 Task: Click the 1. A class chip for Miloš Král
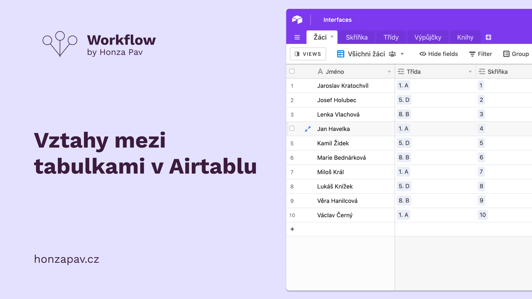point(403,172)
